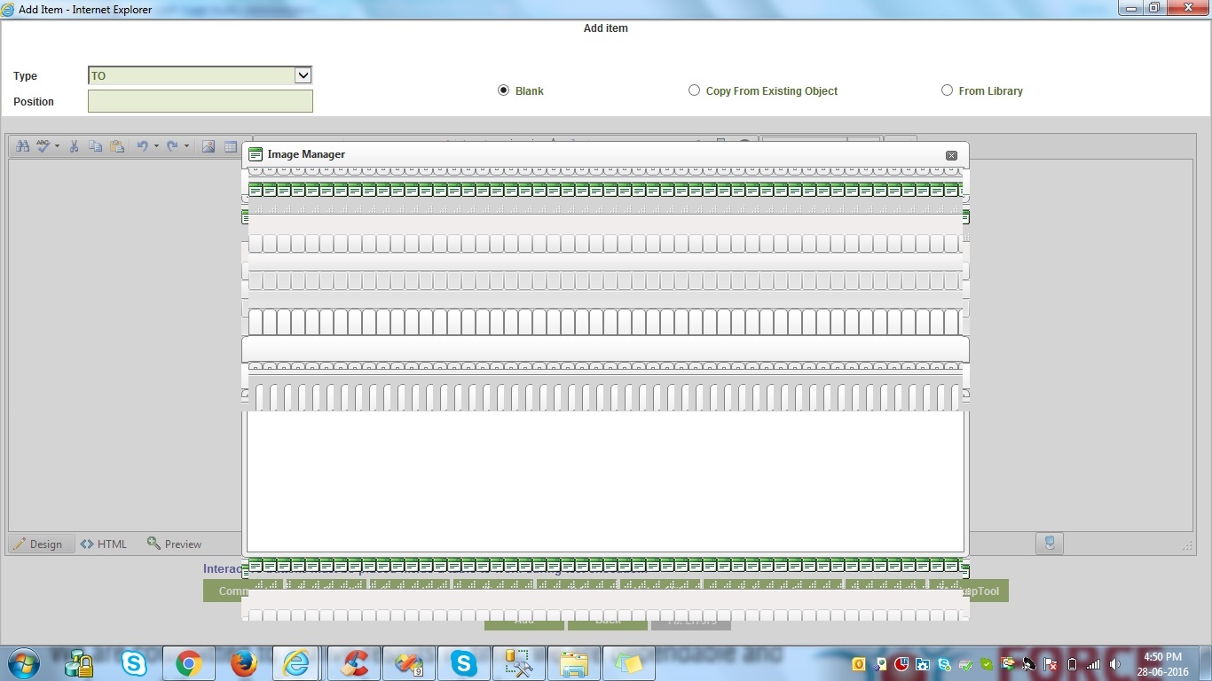Close the Image Manager dialog
This screenshot has width=1212, height=681.
tap(951, 155)
